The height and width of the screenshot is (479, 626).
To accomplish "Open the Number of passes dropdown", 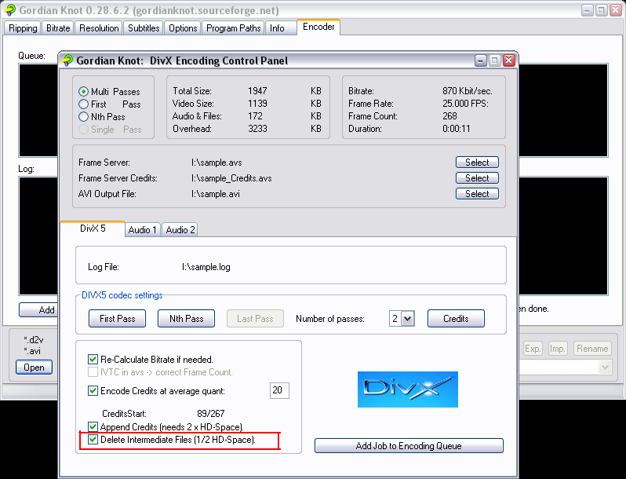I will pos(407,318).
